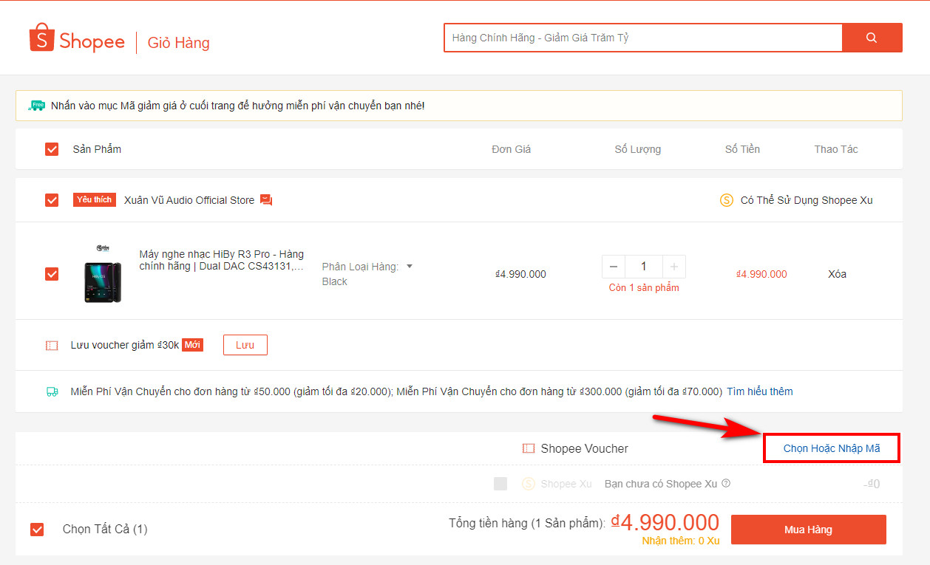Click the help question mark beside Shopee Xu
Viewport: 930px width, 565px height.
pos(726,484)
